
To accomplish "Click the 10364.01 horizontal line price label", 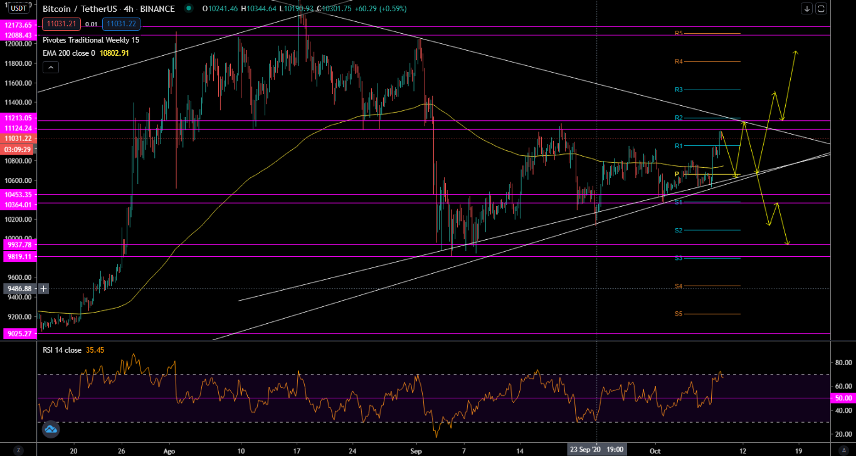I will point(18,205).
